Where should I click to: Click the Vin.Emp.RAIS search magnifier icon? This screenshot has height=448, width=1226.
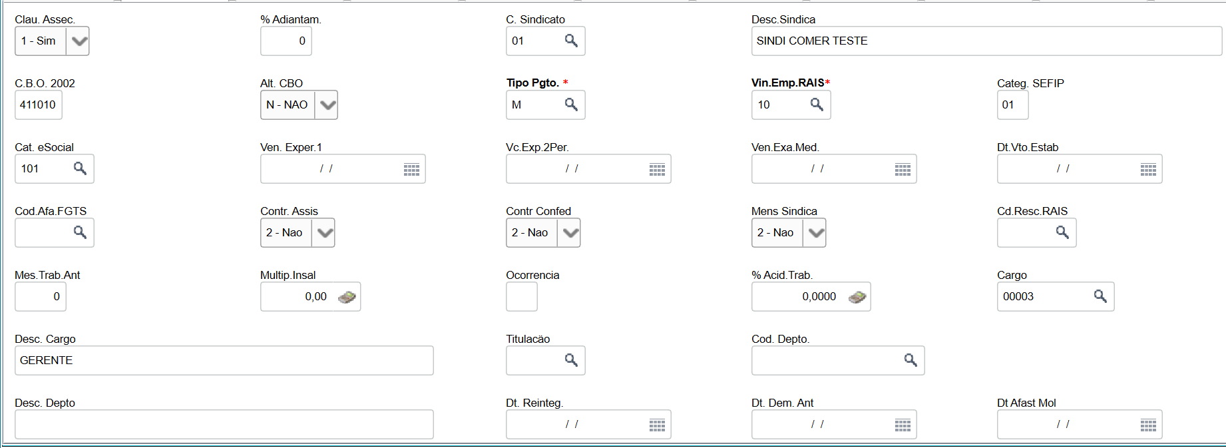tap(817, 105)
